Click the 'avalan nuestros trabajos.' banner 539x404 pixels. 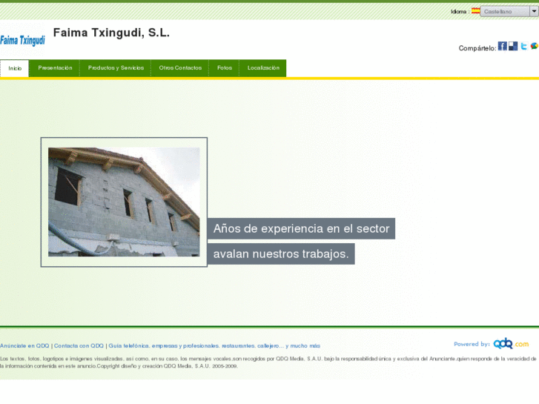coord(281,254)
